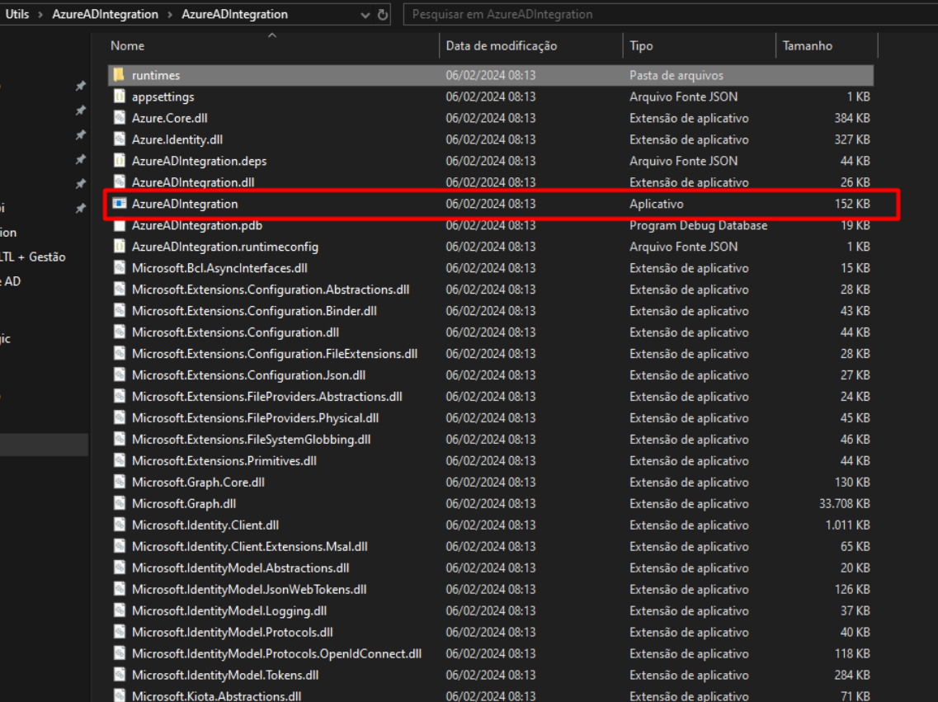Viewport: 938px width, 702px height.
Task: Click the Microsoft.Bcl.AsyncInterfaces.dll file icon
Action: (x=120, y=268)
